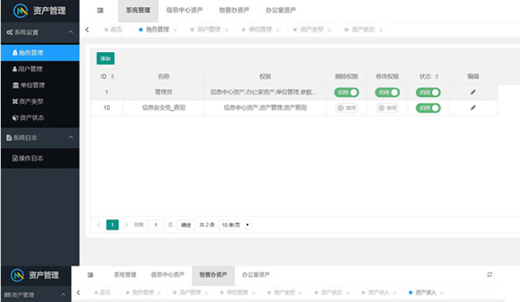The height and width of the screenshot is (302, 520).
Task: Switch to 首页 tab in the upper tab bar
Action: [x=114, y=29]
